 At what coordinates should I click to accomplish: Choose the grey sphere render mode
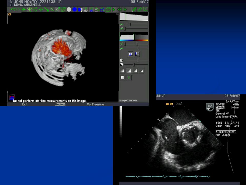coord(69,10)
